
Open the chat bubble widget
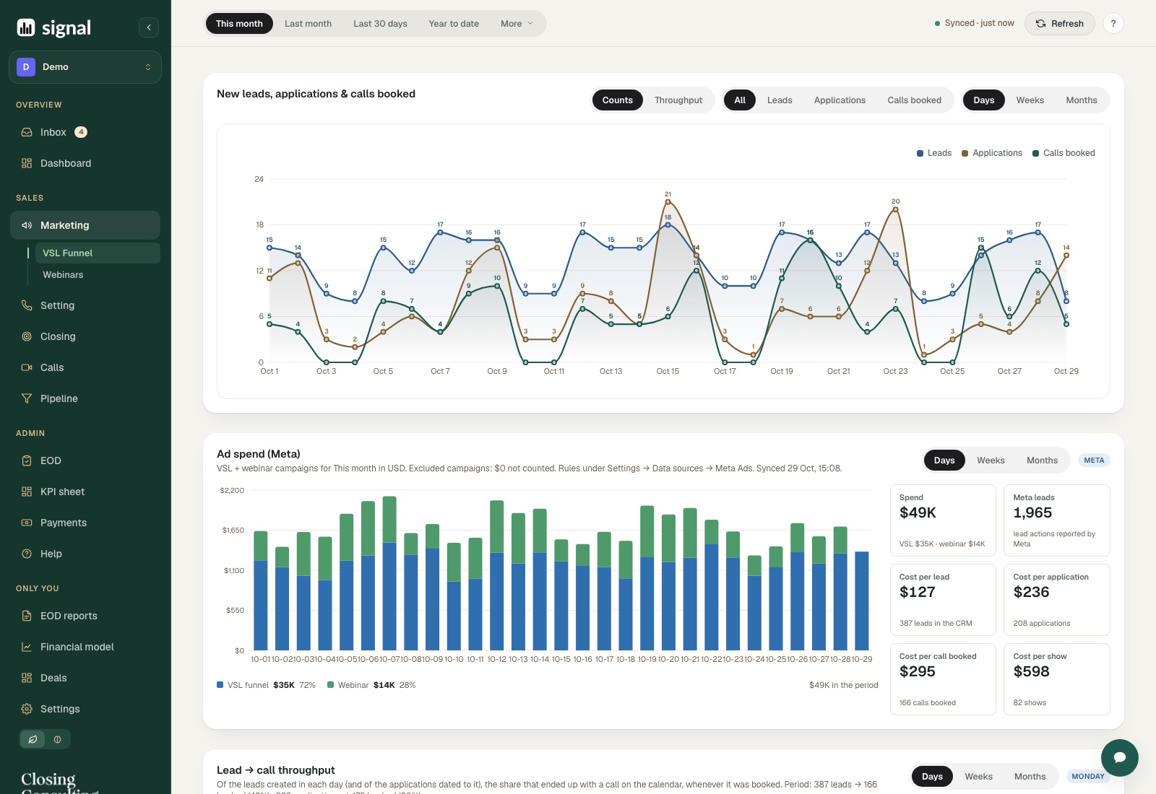1120,757
